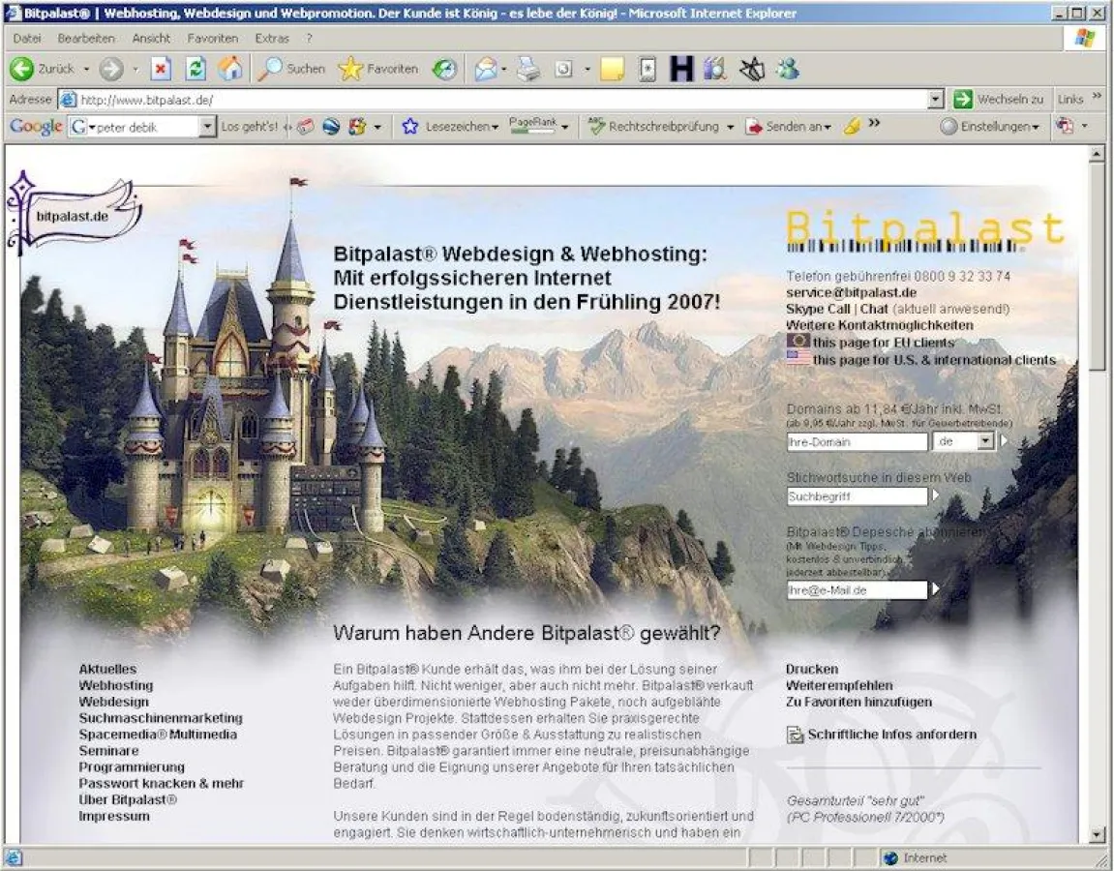Open the Ansicht menu
Screen dimensions: 1114x871
point(150,38)
